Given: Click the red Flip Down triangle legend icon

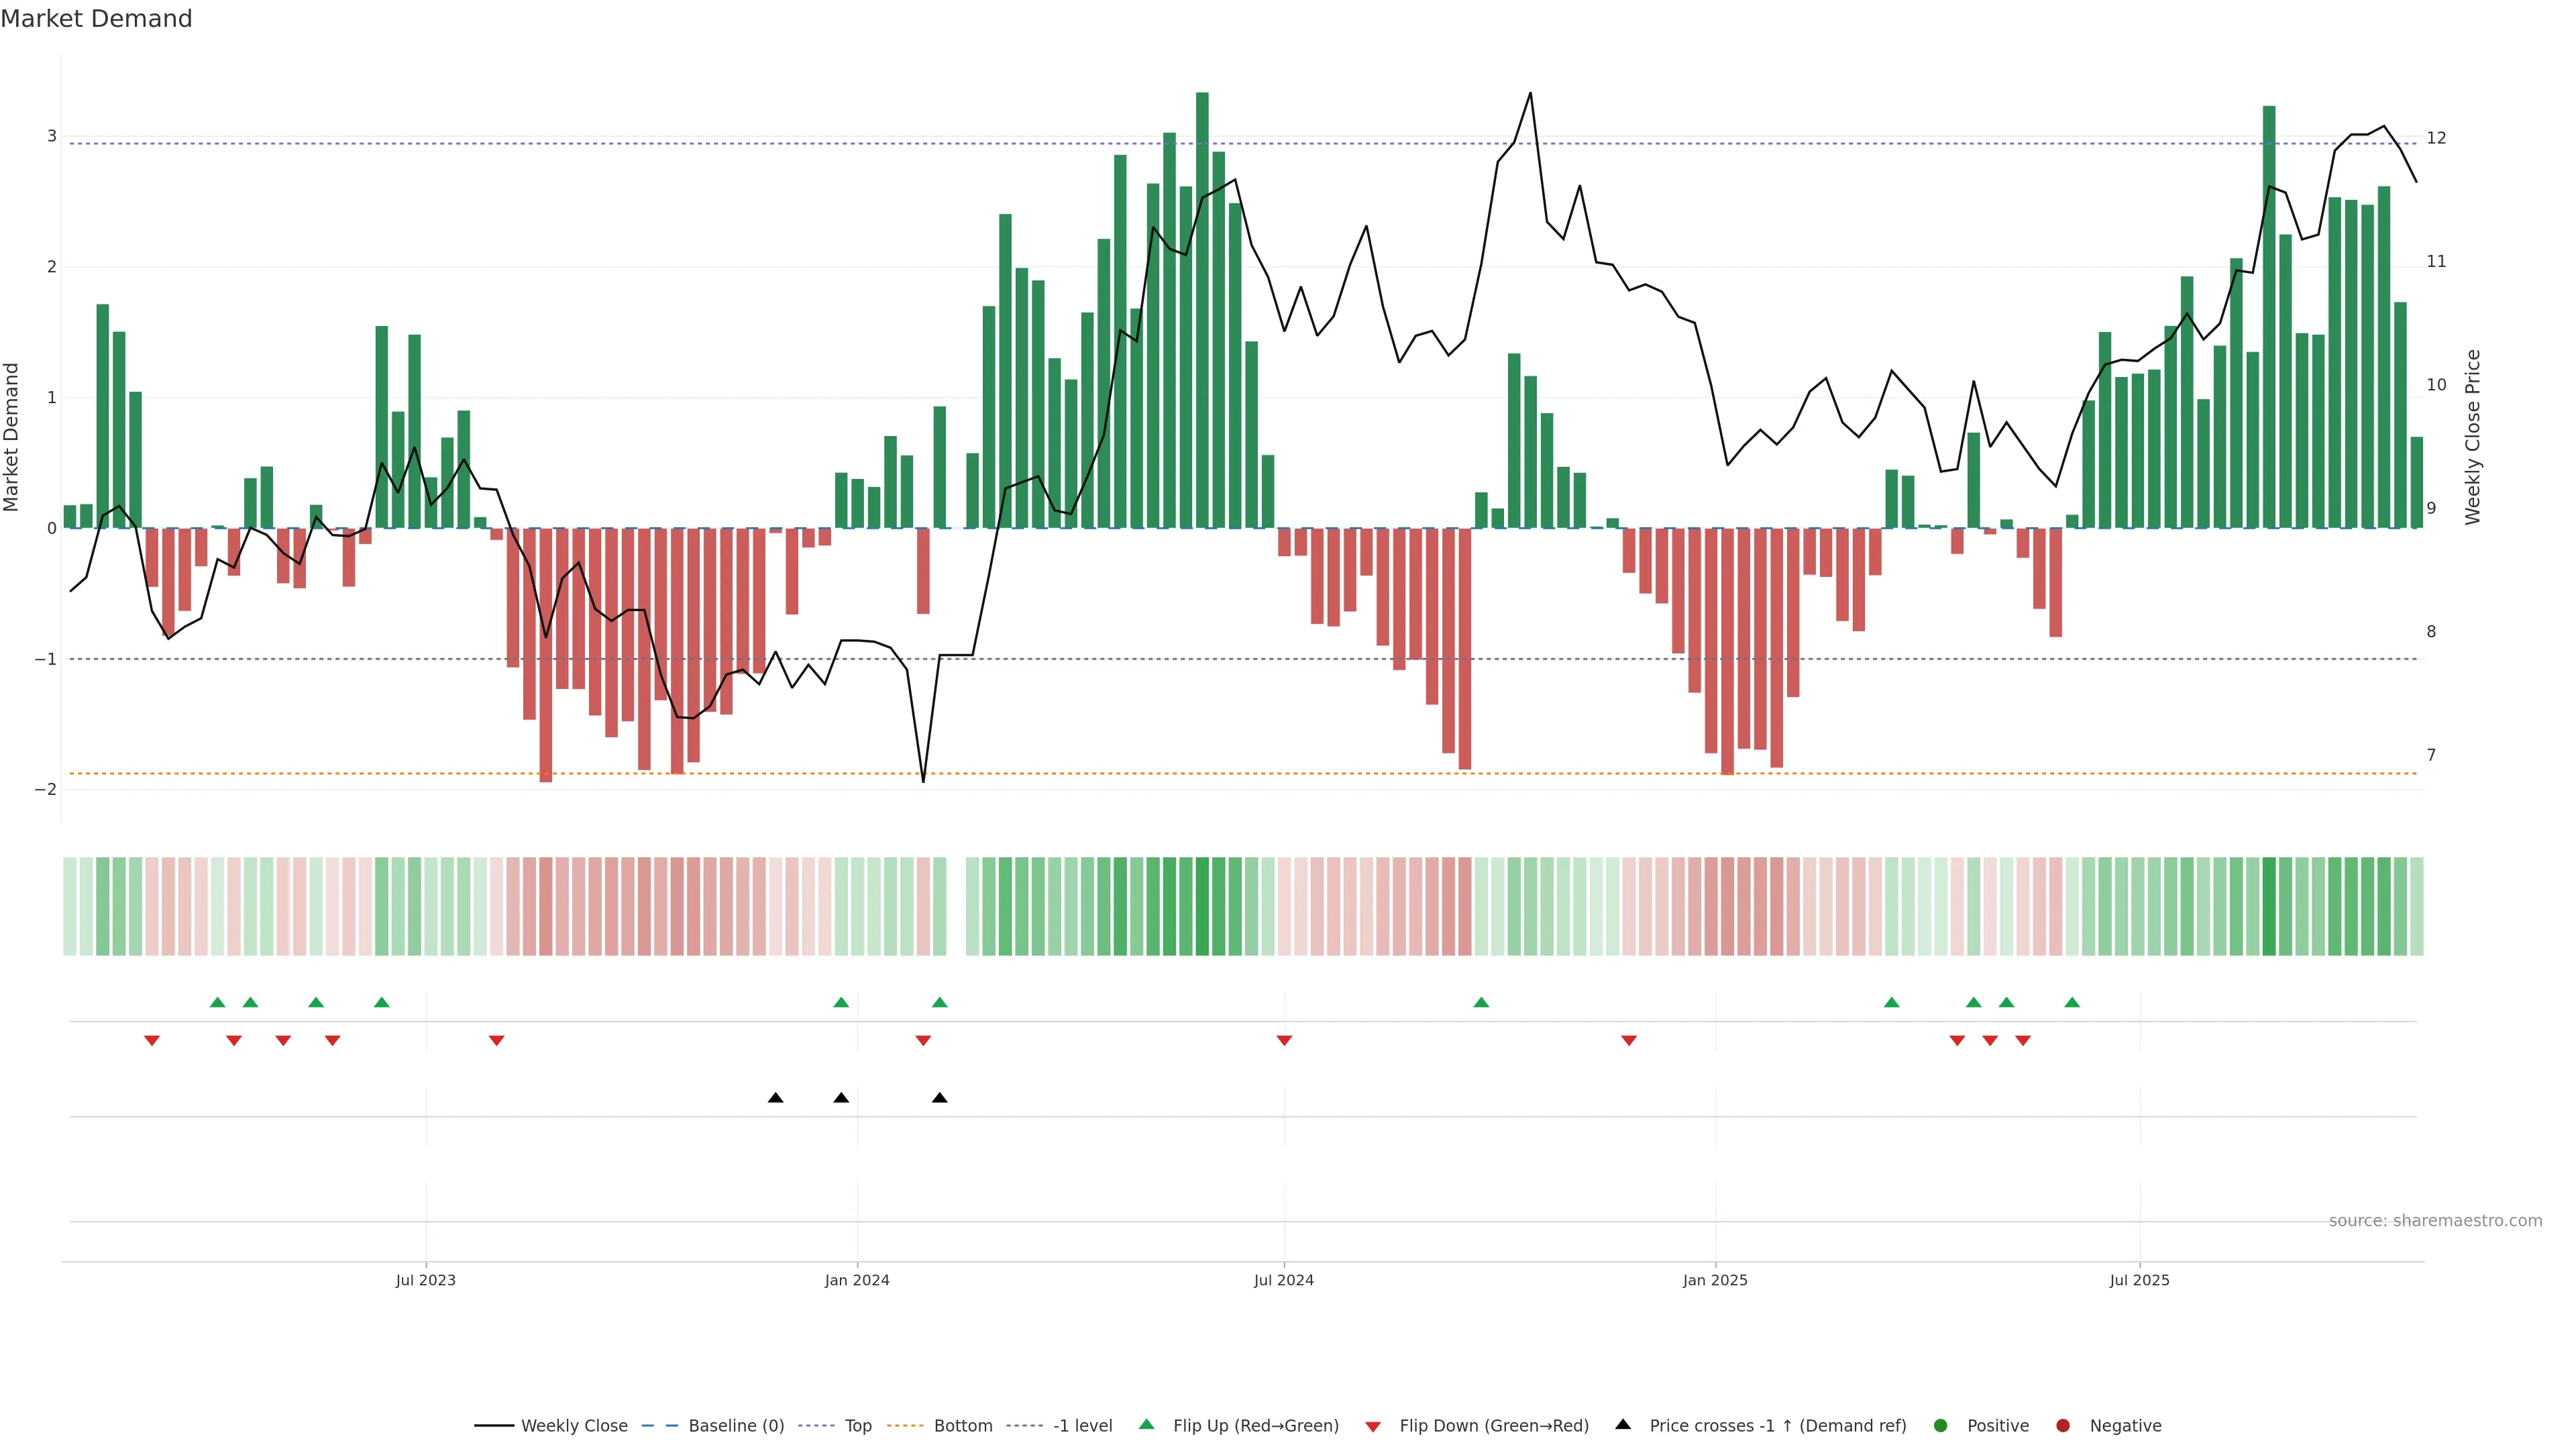Looking at the screenshot, I should [x=1373, y=1426].
